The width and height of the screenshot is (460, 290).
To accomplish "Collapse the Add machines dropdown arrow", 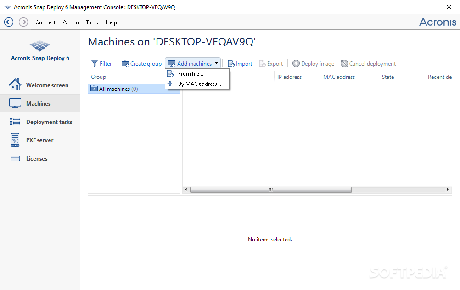I will click(217, 63).
